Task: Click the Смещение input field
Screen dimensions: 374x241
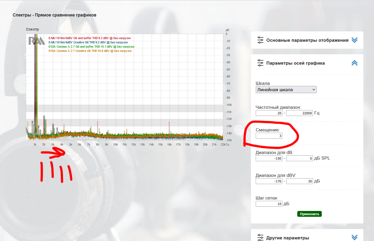Action: coord(269,136)
